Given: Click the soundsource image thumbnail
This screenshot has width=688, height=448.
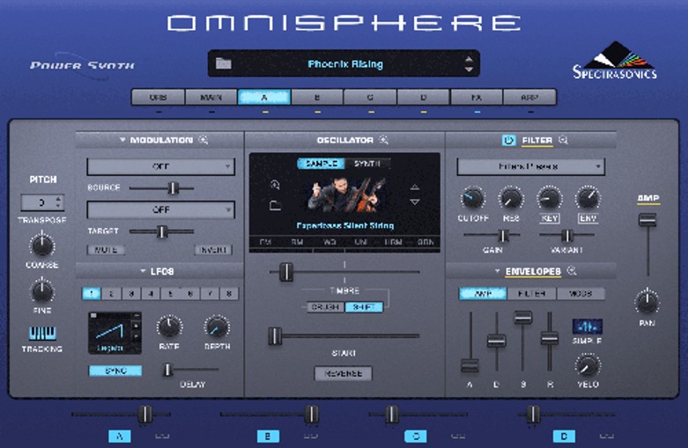Looking at the screenshot, I should point(346,195).
